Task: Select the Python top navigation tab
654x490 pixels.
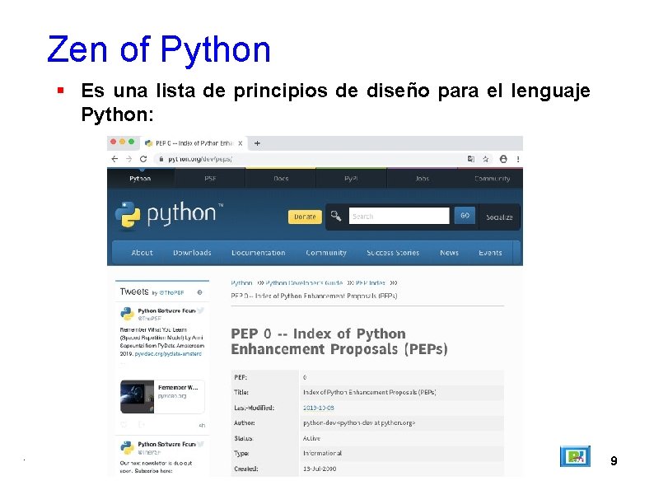Action: pos(140,179)
